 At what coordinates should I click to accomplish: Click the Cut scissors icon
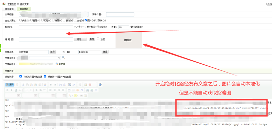[x=23, y=85]
